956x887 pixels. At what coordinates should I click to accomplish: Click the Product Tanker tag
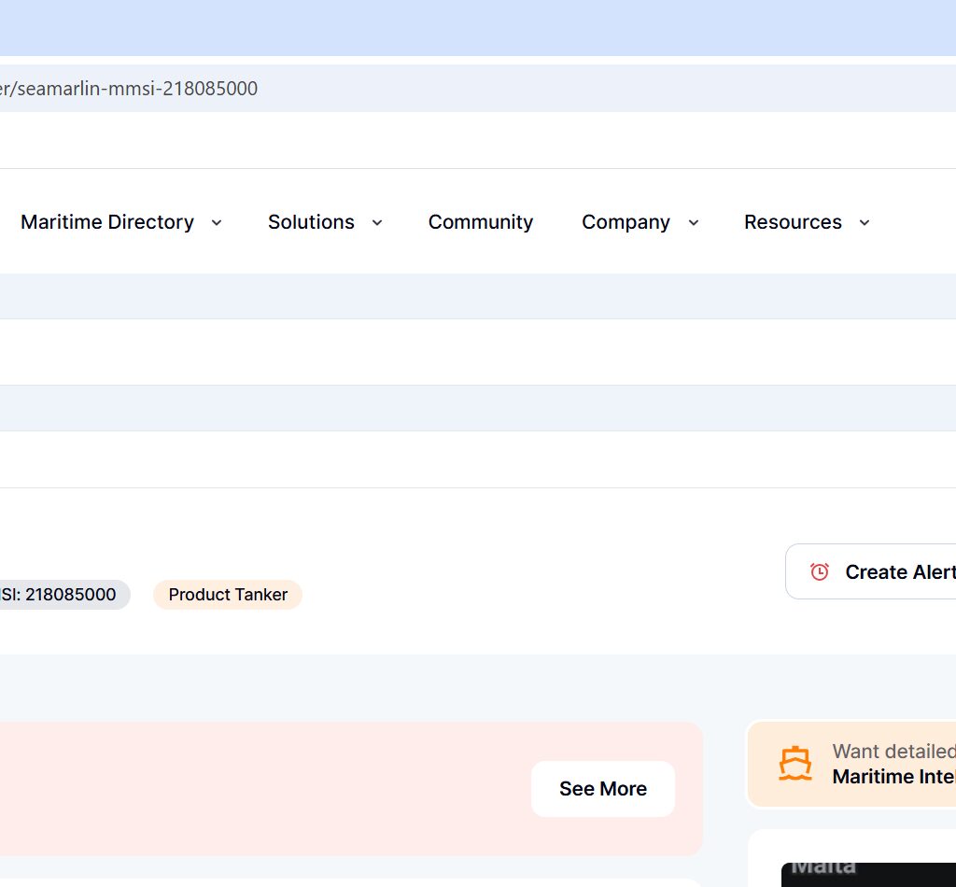(228, 595)
